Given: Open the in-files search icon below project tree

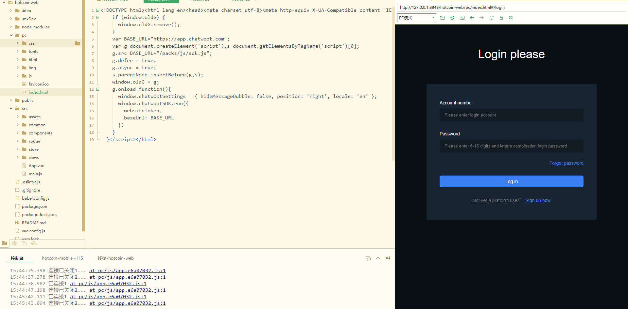Looking at the screenshot, I should point(24,243).
